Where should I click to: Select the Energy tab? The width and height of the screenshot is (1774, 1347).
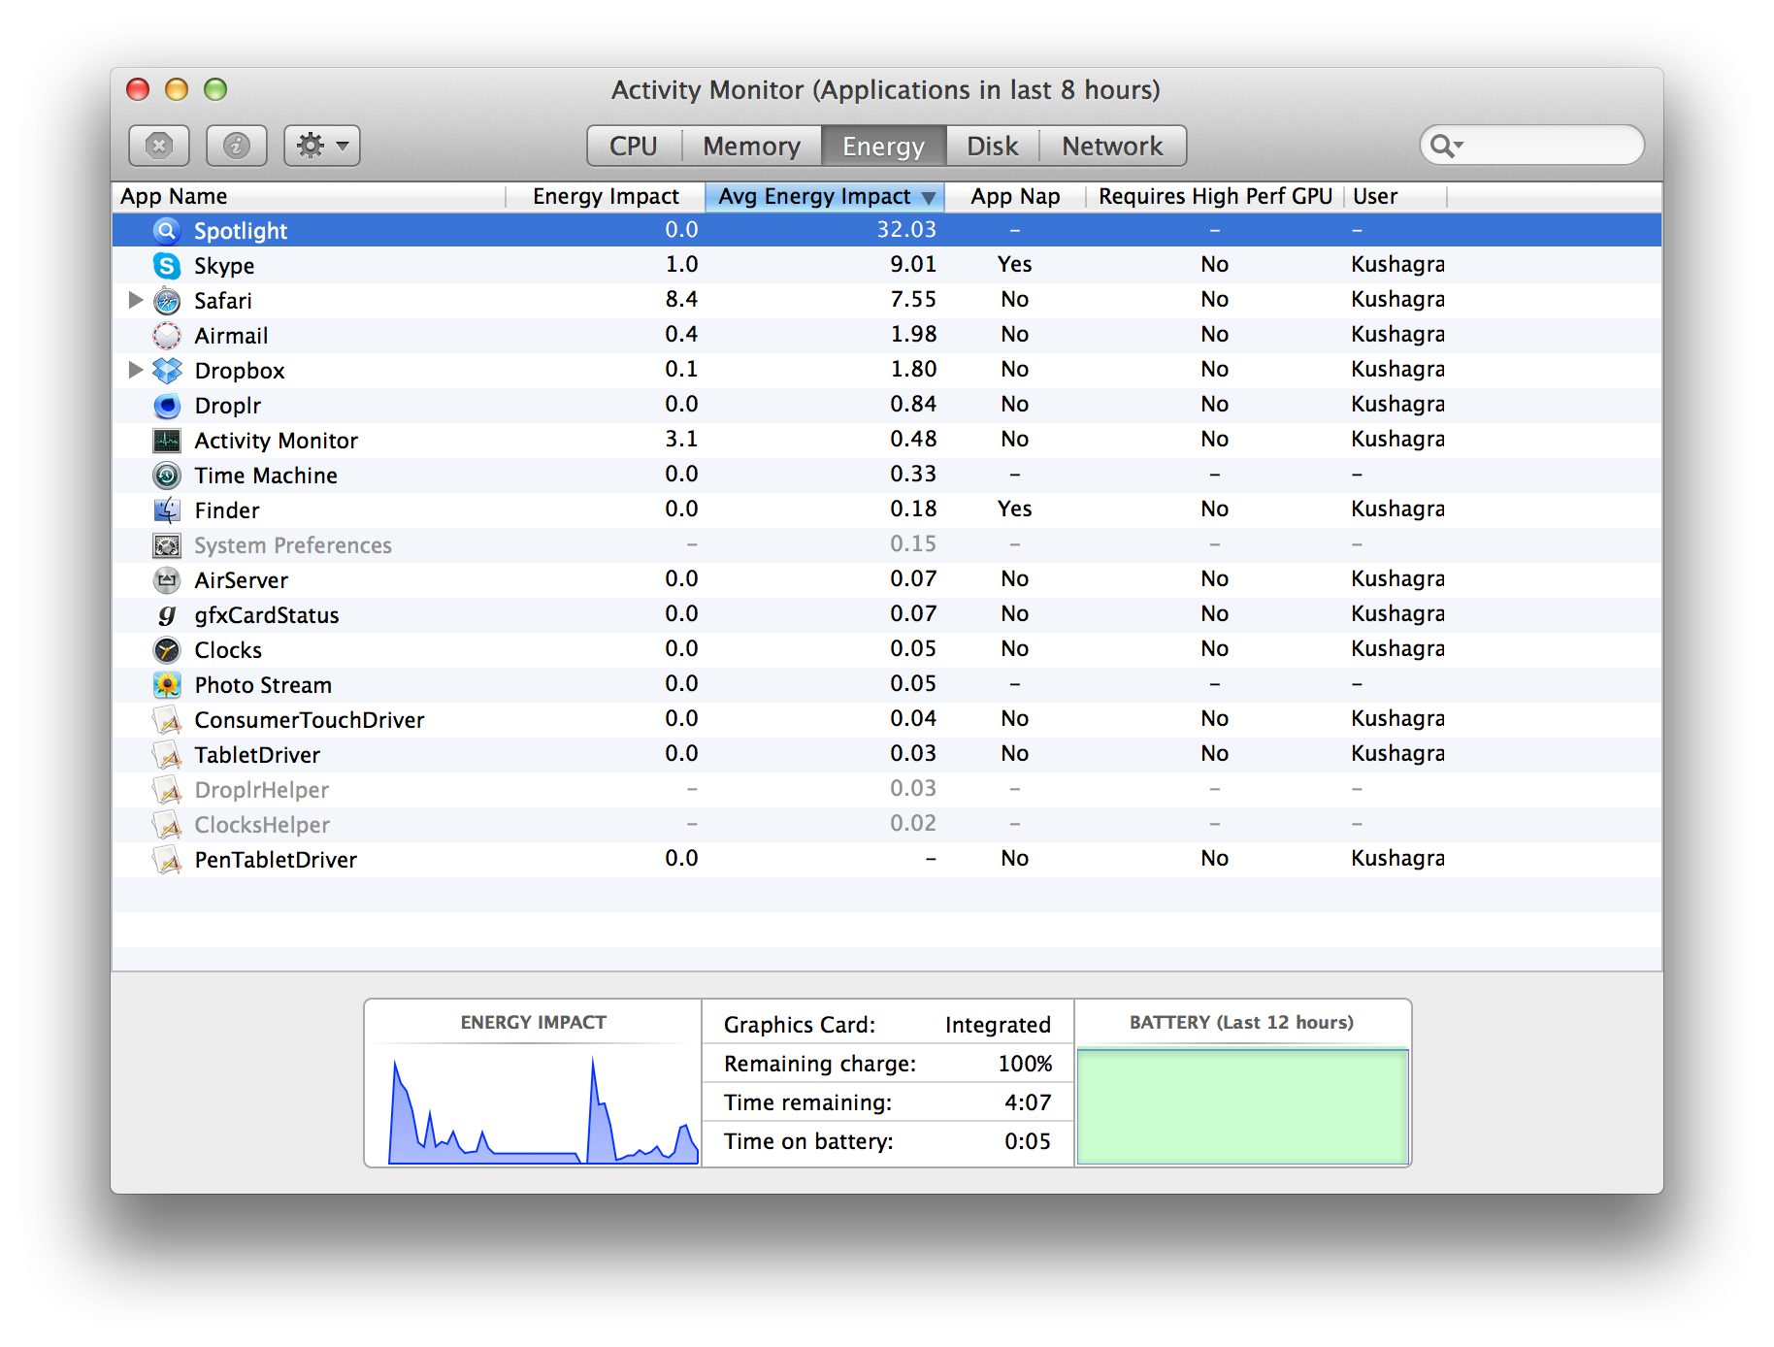coord(883,146)
